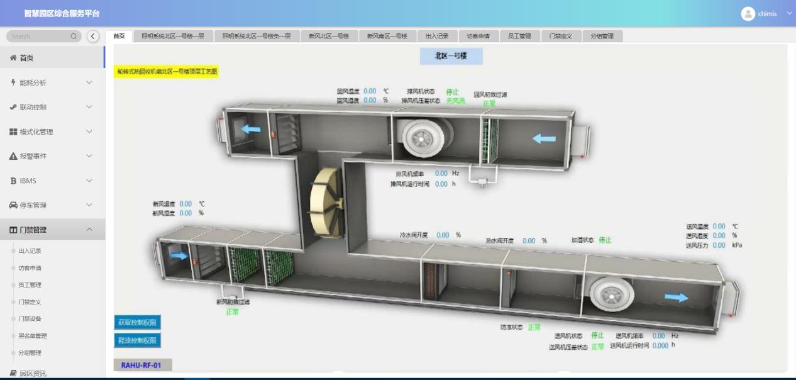Open the 照明系统北区一号楼一层 tab
Image resolution: width=796 pixels, height=380 pixels.
[172, 36]
